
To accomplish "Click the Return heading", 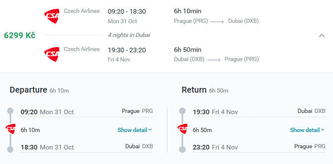I will (194, 90).
